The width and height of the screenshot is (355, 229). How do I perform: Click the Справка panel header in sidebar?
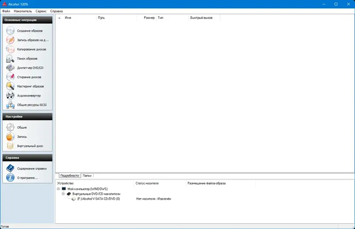point(28,157)
